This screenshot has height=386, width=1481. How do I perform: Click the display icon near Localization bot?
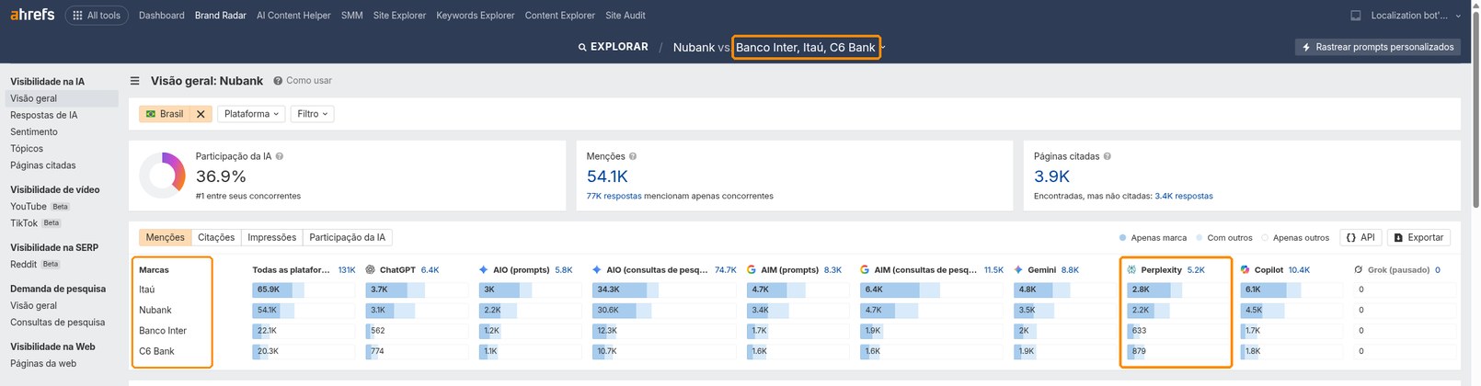[1355, 16]
